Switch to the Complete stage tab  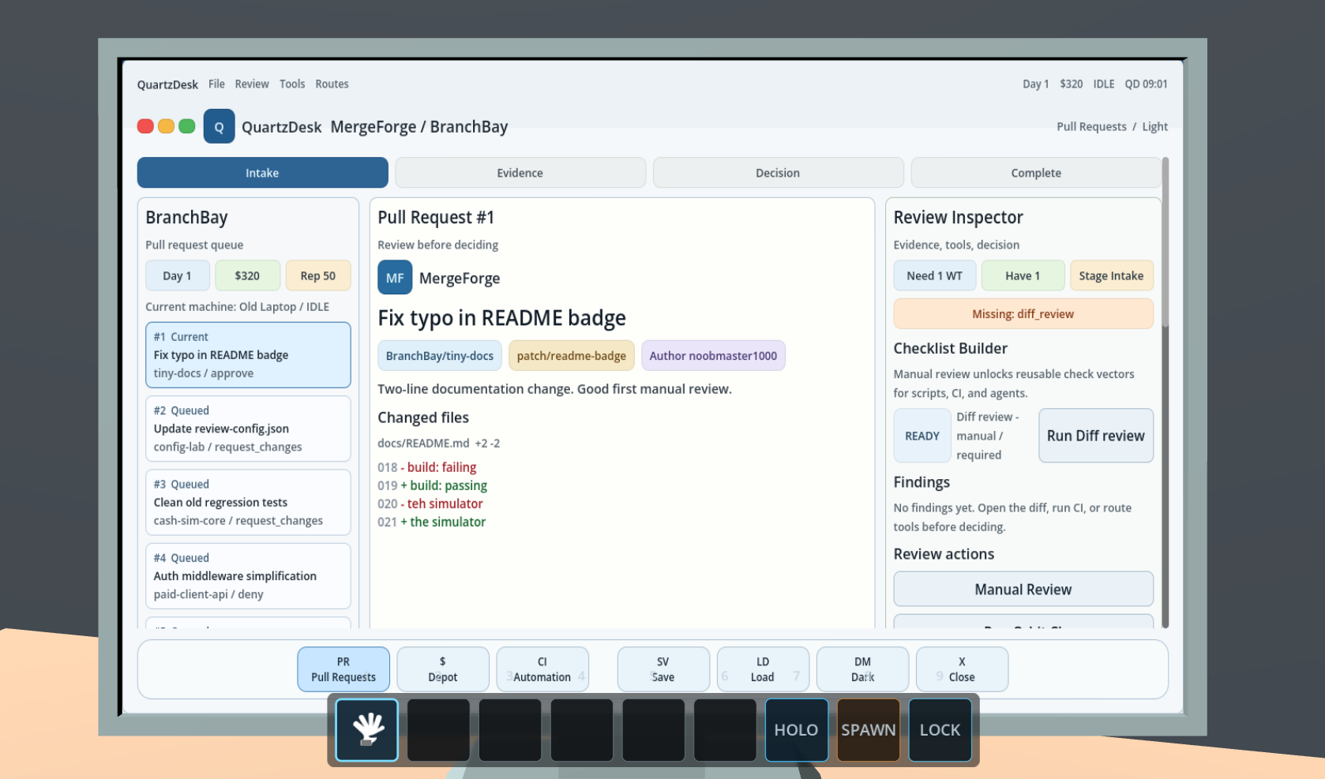pyautogui.click(x=1036, y=173)
